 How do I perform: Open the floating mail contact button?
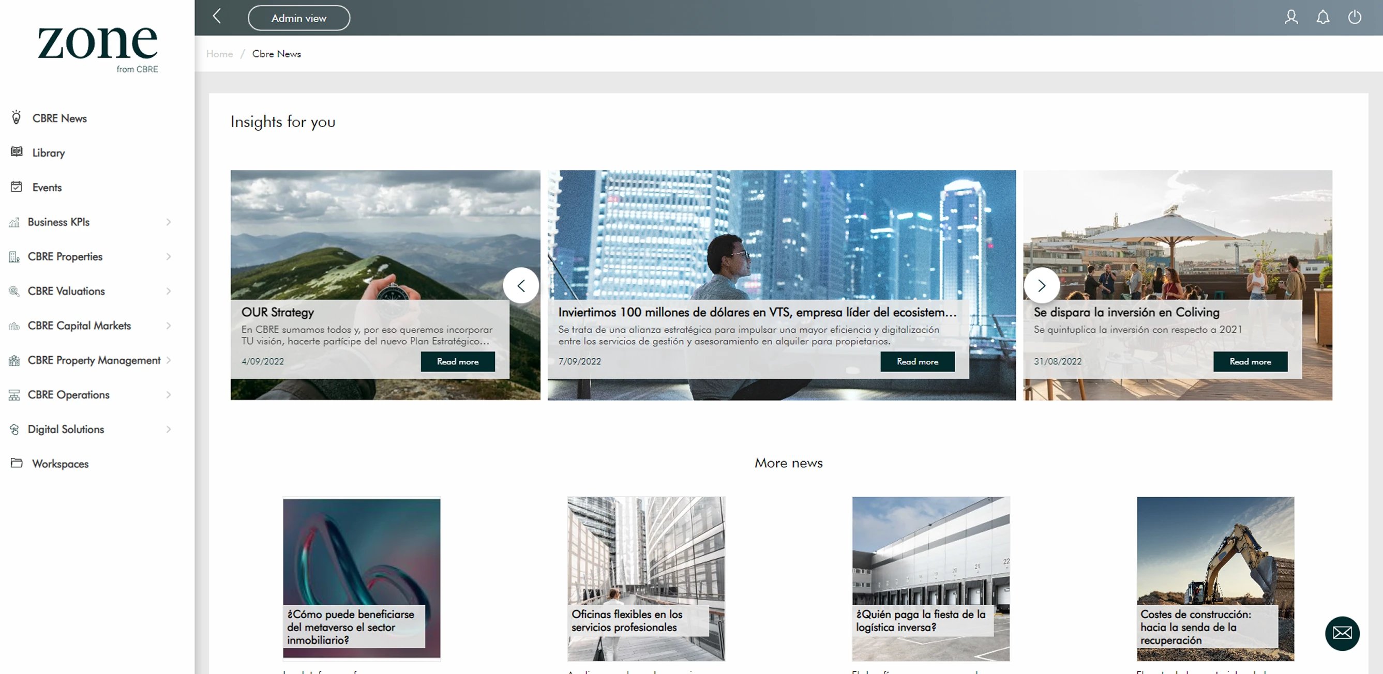pyautogui.click(x=1342, y=633)
